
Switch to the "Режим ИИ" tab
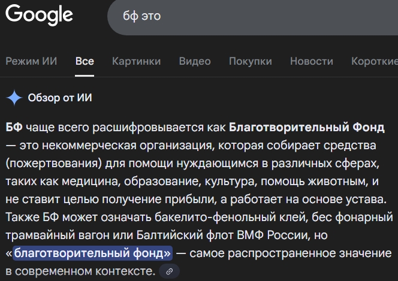coord(31,61)
